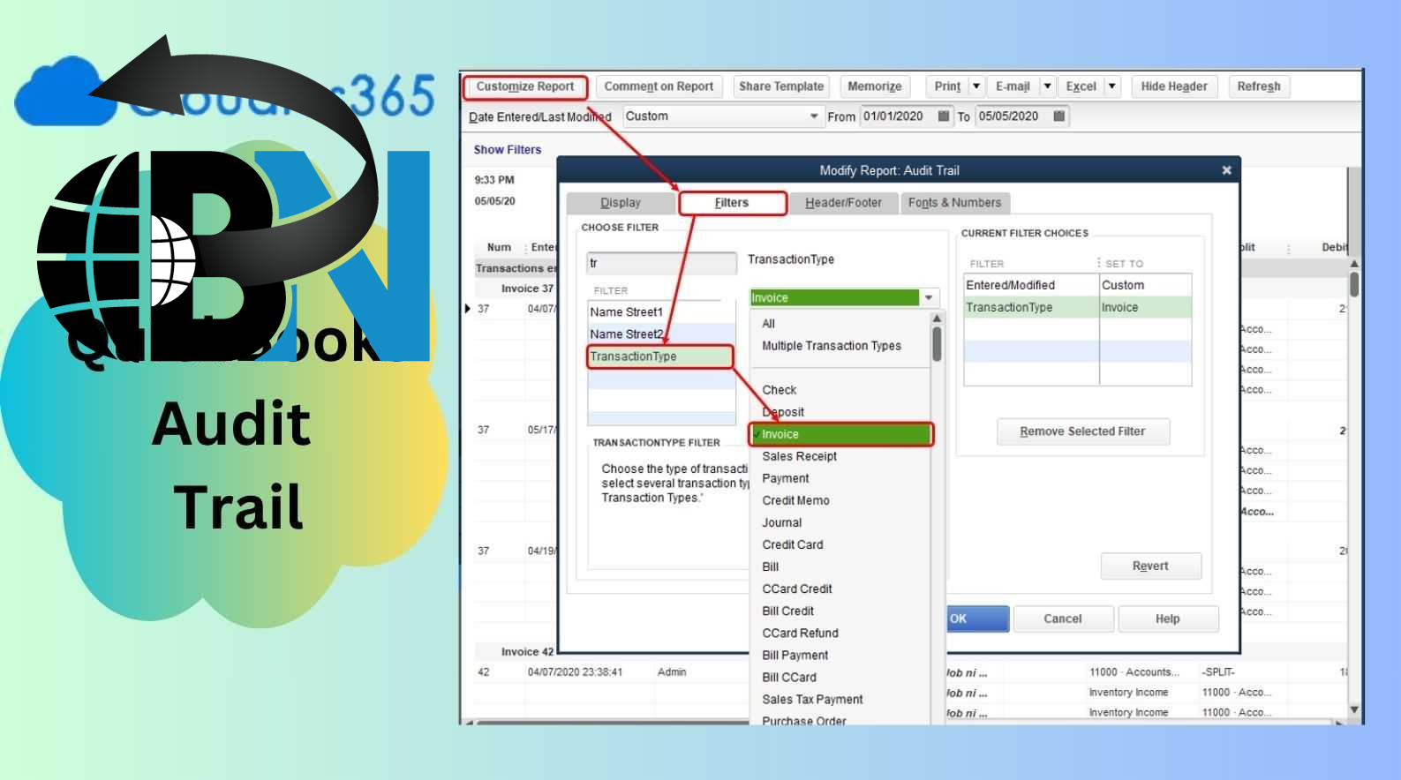Open the Header/Footer tab
Viewport: 1401px width, 780px height.
coord(843,203)
